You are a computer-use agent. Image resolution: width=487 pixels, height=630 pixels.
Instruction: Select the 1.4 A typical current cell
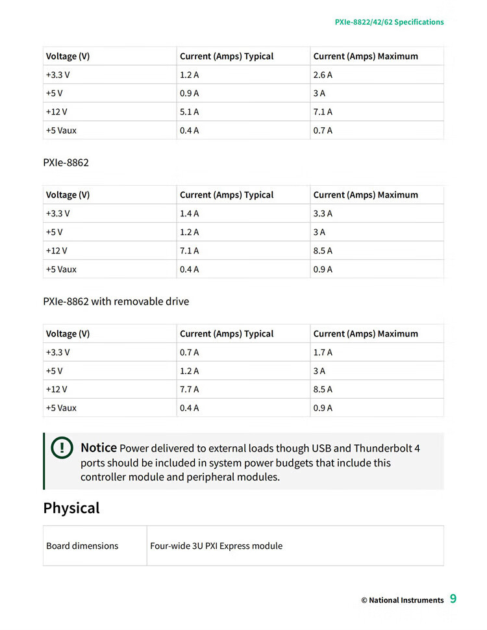(189, 213)
